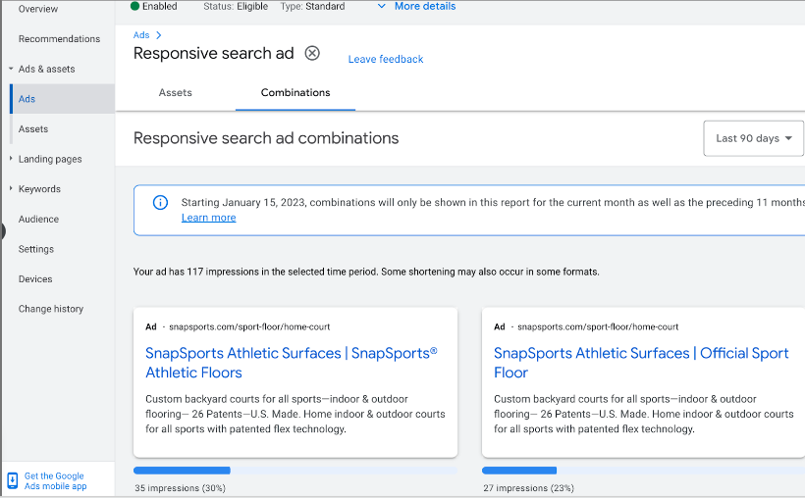Click Responsive search ad combinations heading
Viewport: 805px width, 498px height.
[x=266, y=138]
